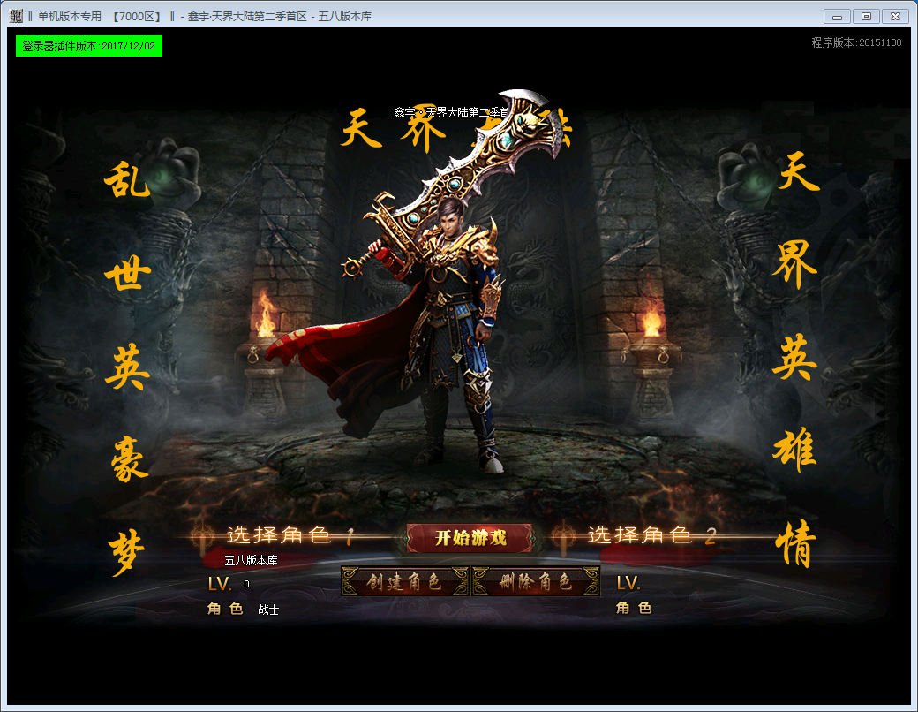Click the class value 战士
This screenshot has height=712, width=918.
pos(268,610)
